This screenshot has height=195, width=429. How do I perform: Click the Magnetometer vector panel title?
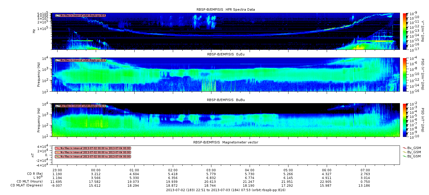coord(226,142)
